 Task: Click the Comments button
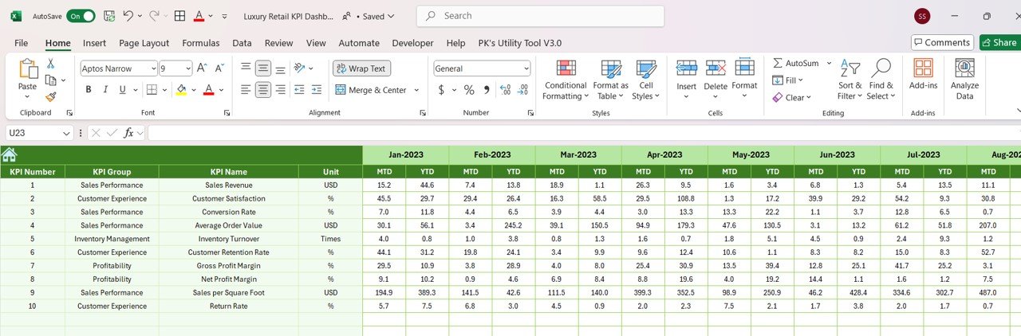pyautogui.click(x=942, y=43)
